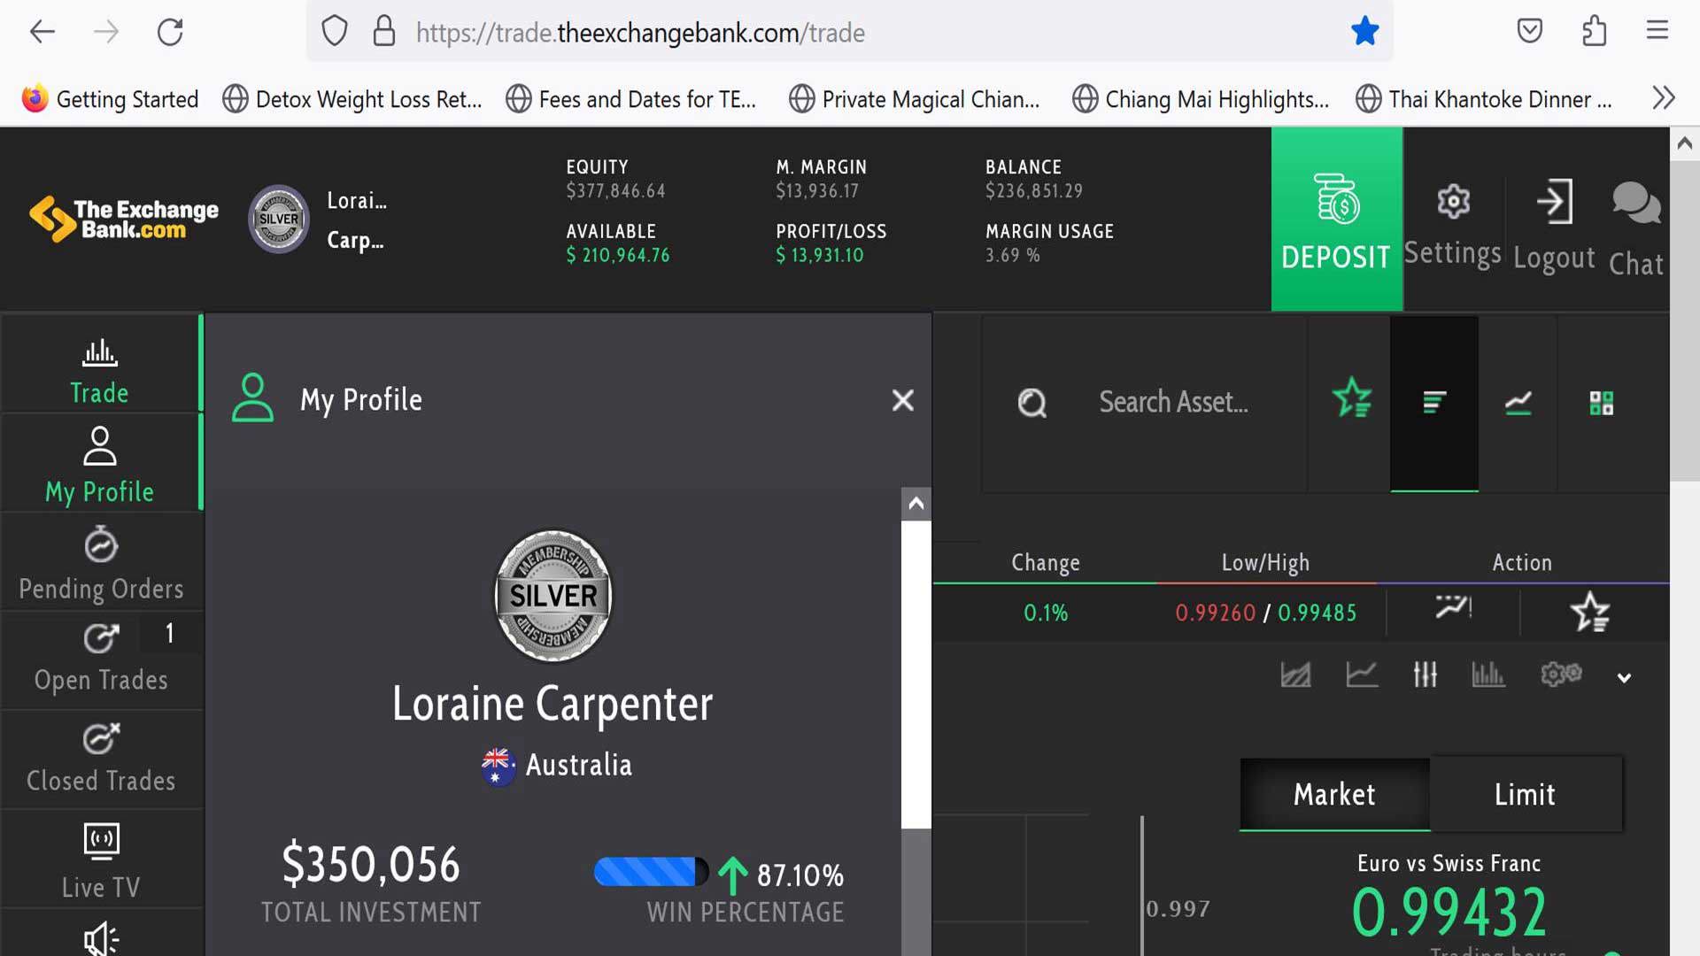Open the browser hamburger menu

pyautogui.click(x=1657, y=31)
